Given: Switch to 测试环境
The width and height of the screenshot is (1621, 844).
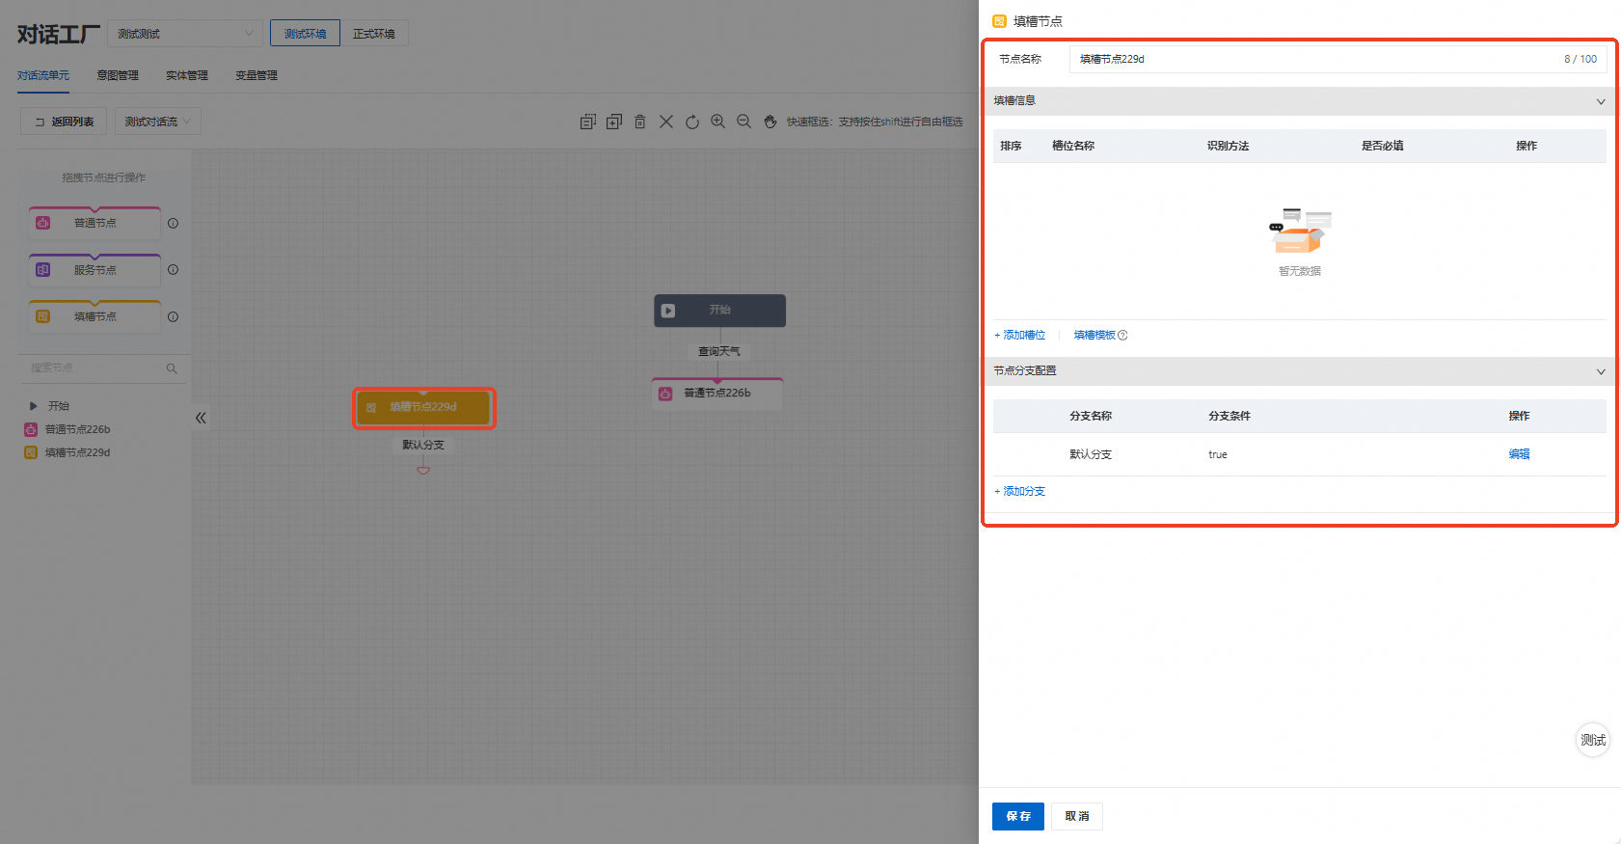Looking at the screenshot, I should pyautogui.click(x=305, y=34).
